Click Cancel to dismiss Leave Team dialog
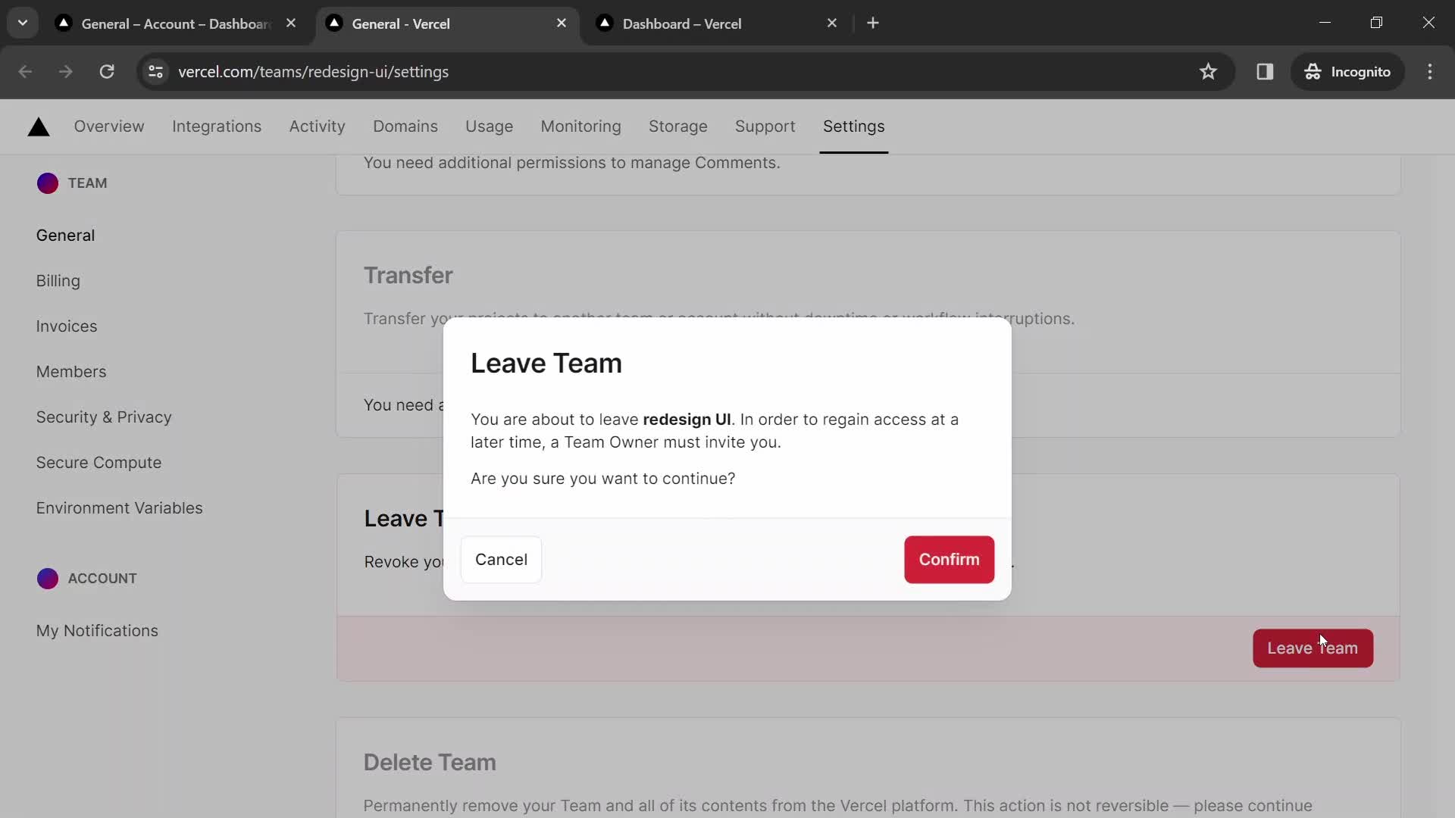 tap(502, 559)
